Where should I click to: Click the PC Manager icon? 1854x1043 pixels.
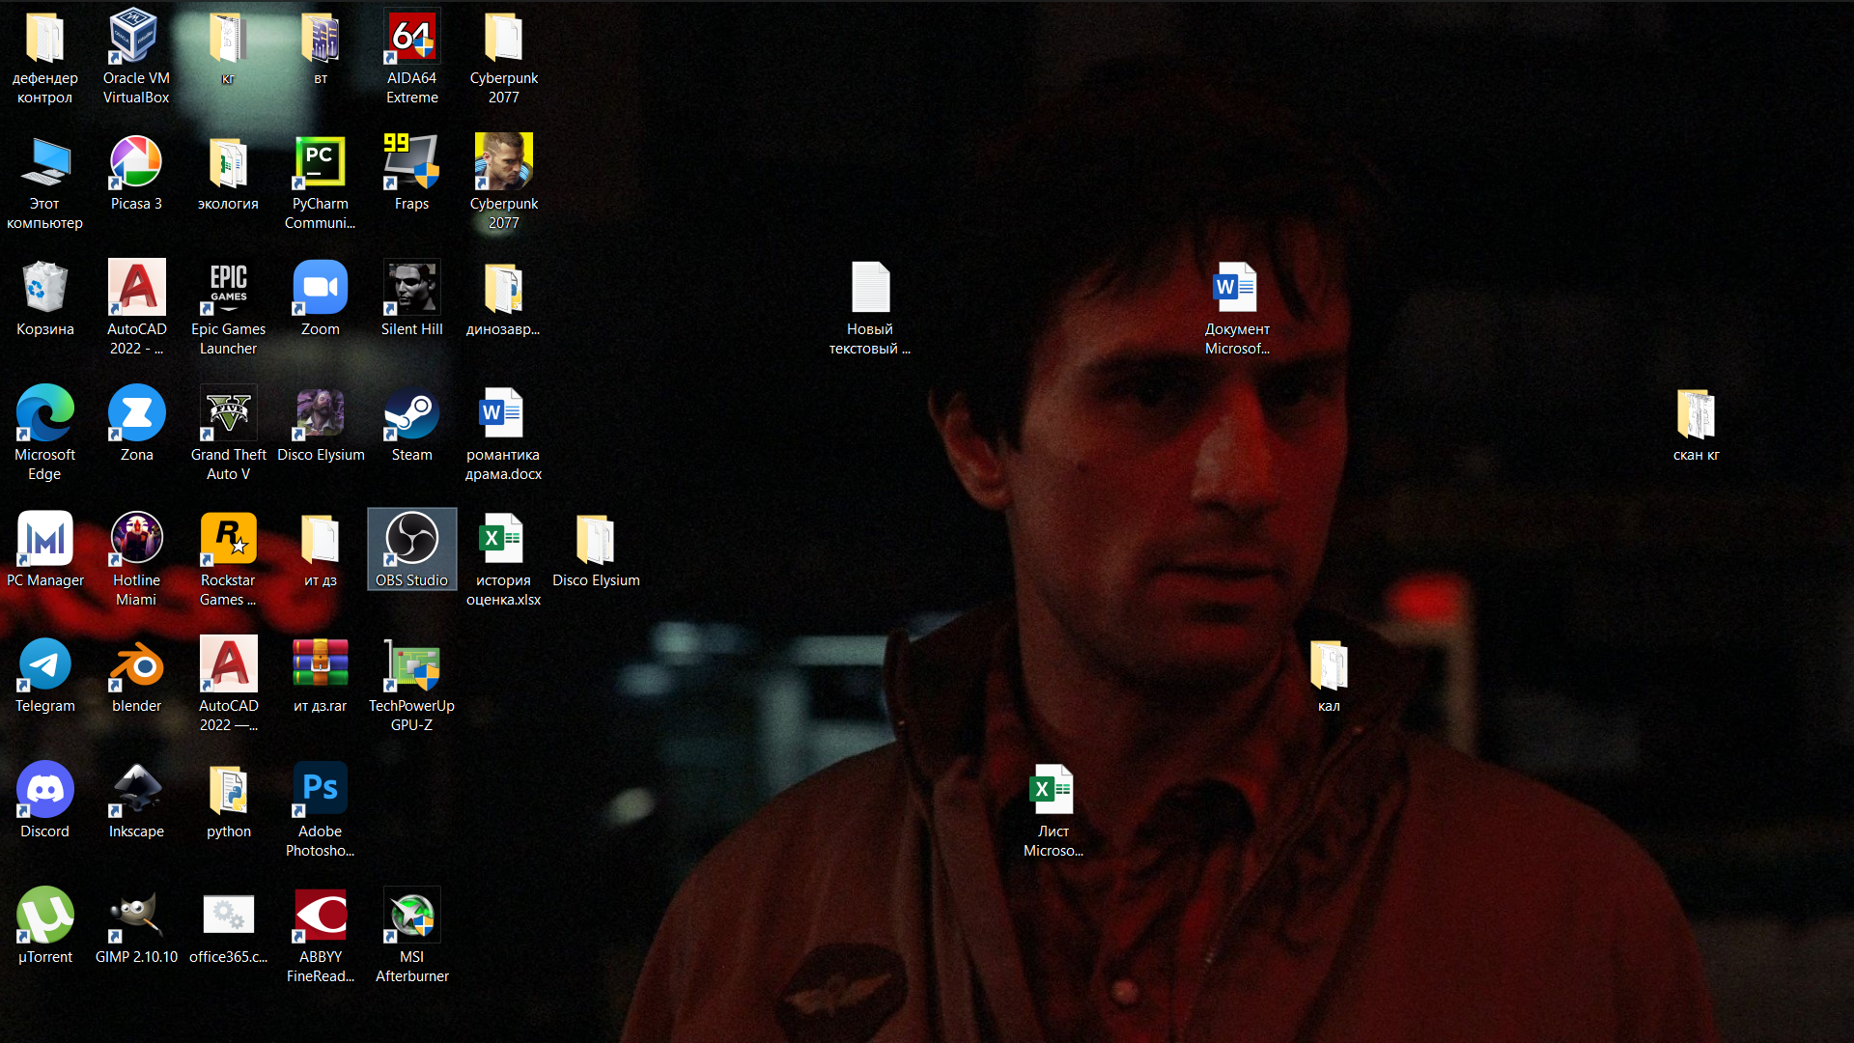coord(44,549)
